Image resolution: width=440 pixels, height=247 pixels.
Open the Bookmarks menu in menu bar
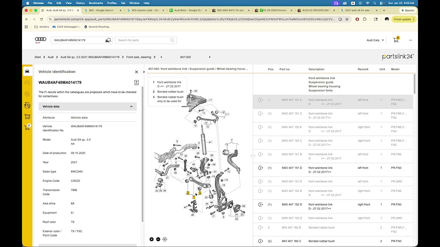[x=96, y=3]
